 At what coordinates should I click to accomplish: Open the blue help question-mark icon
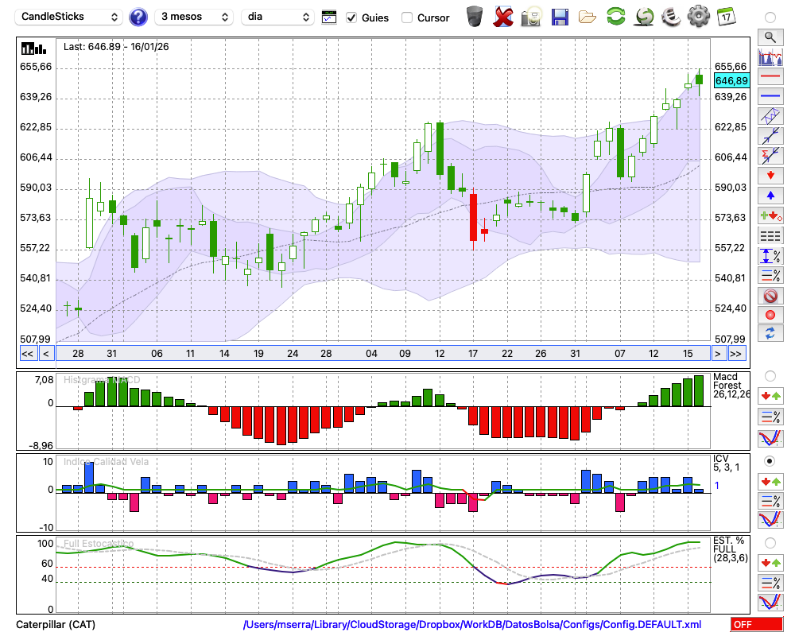138,17
